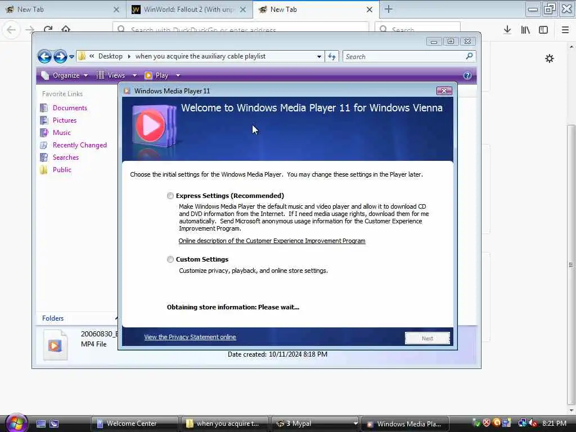Open View the Privacy Statement online link
Viewport: 576px width, 432px height.
click(x=190, y=337)
